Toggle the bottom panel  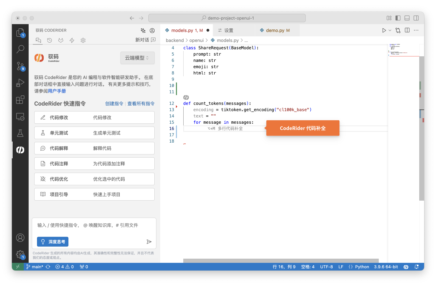click(x=407, y=18)
